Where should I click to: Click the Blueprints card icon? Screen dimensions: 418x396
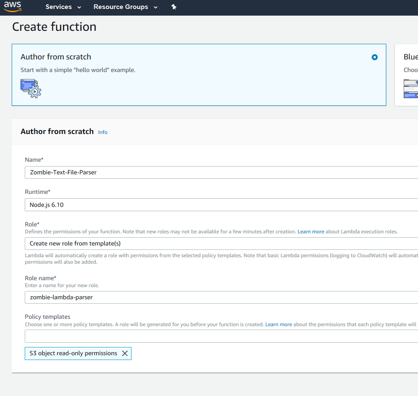411,89
